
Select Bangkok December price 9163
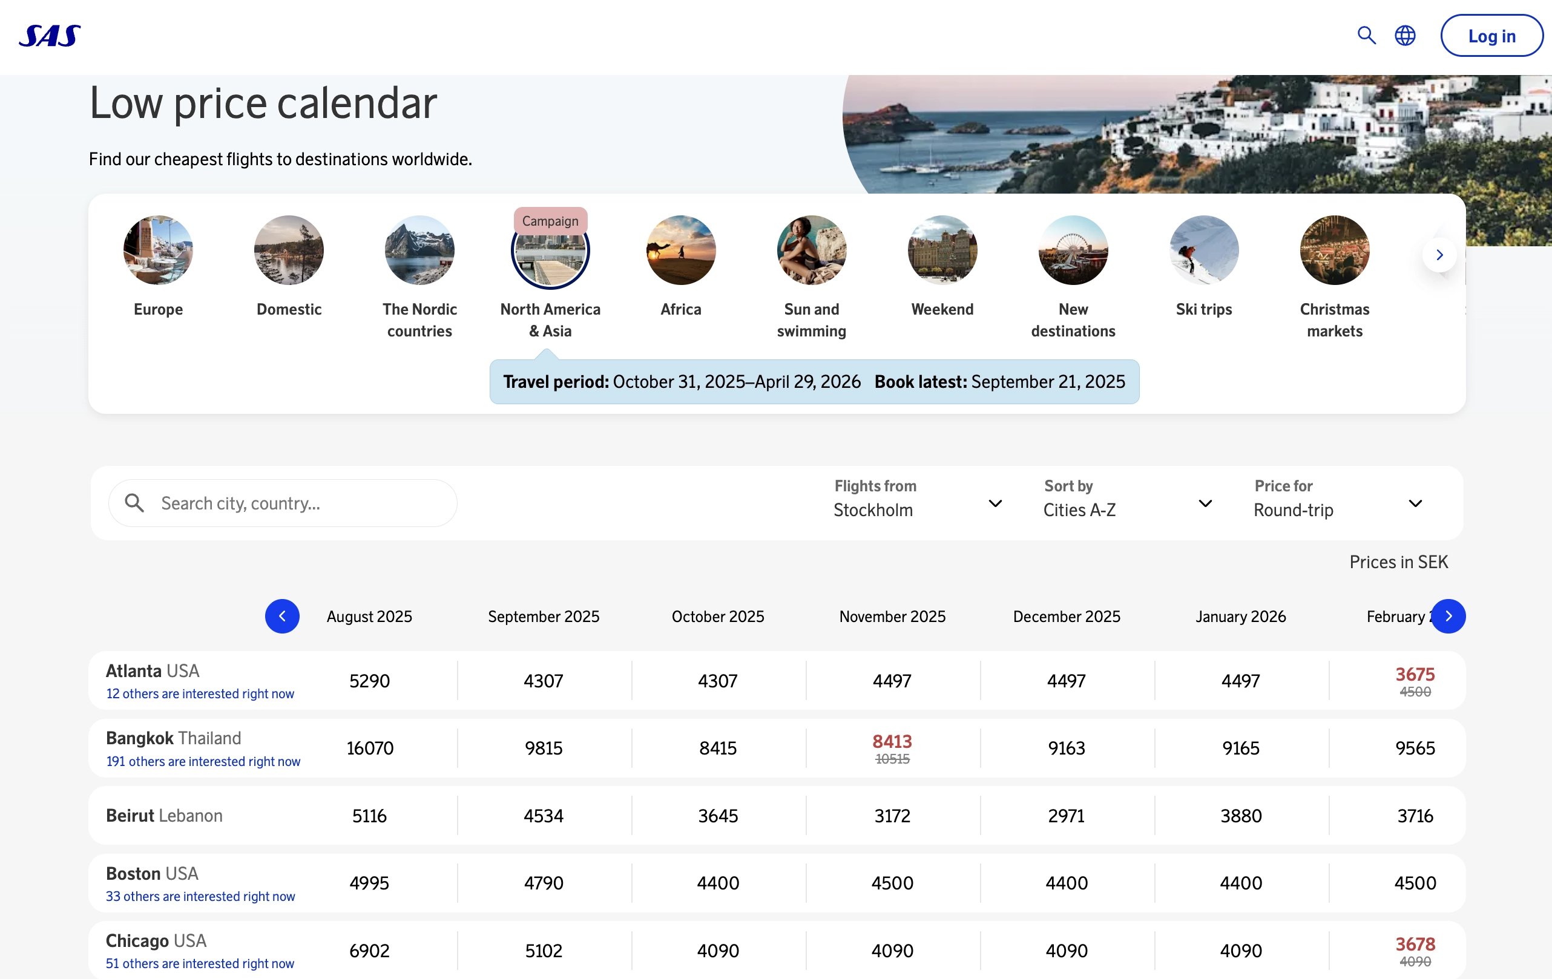[x=1066, y=748]
